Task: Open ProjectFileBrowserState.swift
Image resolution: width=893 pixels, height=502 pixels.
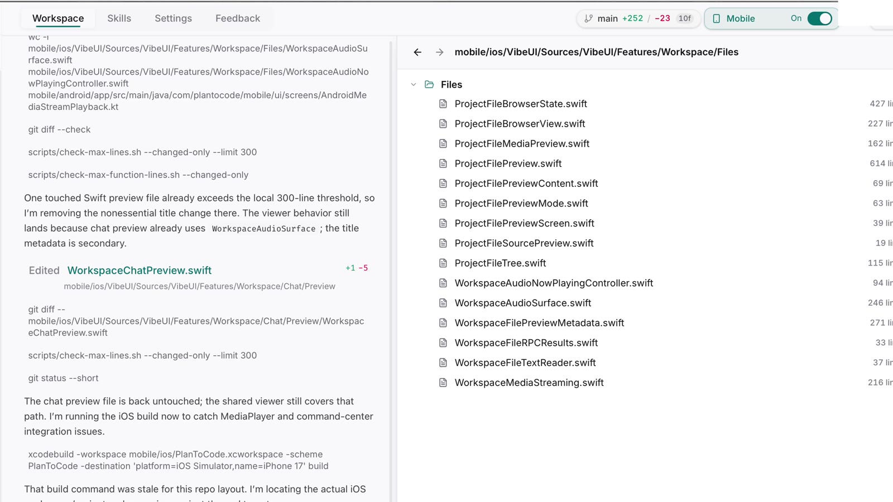Action: point(521,104)
